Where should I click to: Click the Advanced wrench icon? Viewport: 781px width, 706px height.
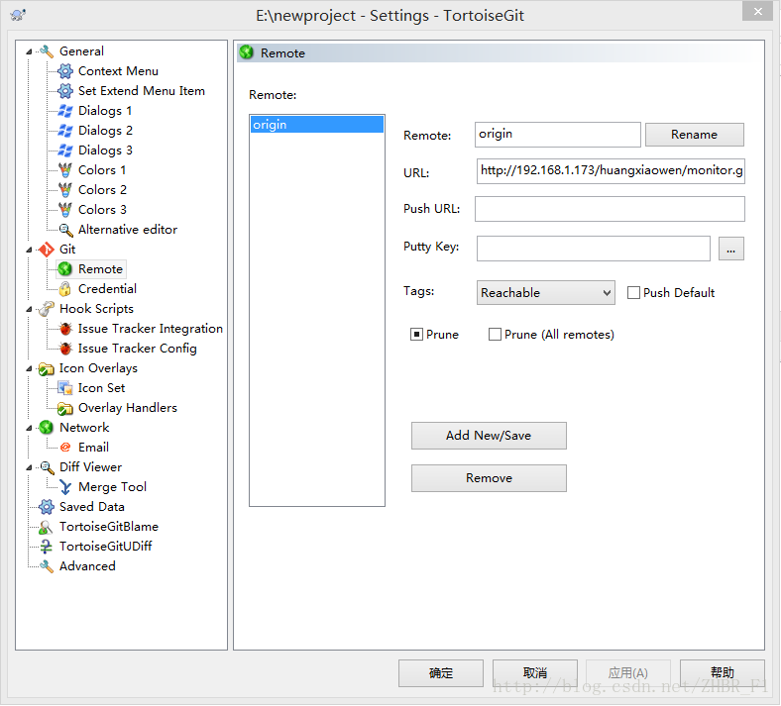click(x=47, y=566)
